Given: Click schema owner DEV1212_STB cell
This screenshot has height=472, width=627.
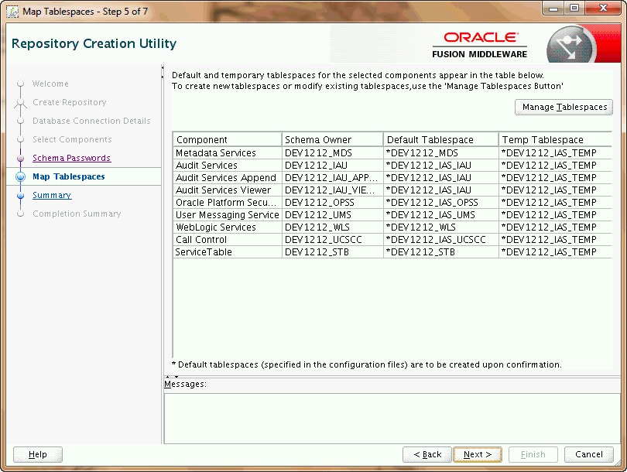Looking at the screenshot, I should point(333,252).
